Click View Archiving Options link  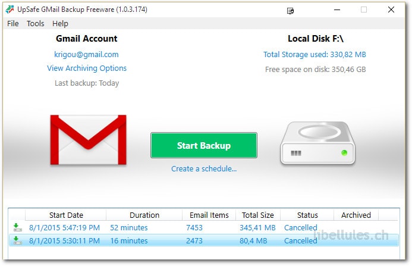pyautogui.click(x=87, y=68)
